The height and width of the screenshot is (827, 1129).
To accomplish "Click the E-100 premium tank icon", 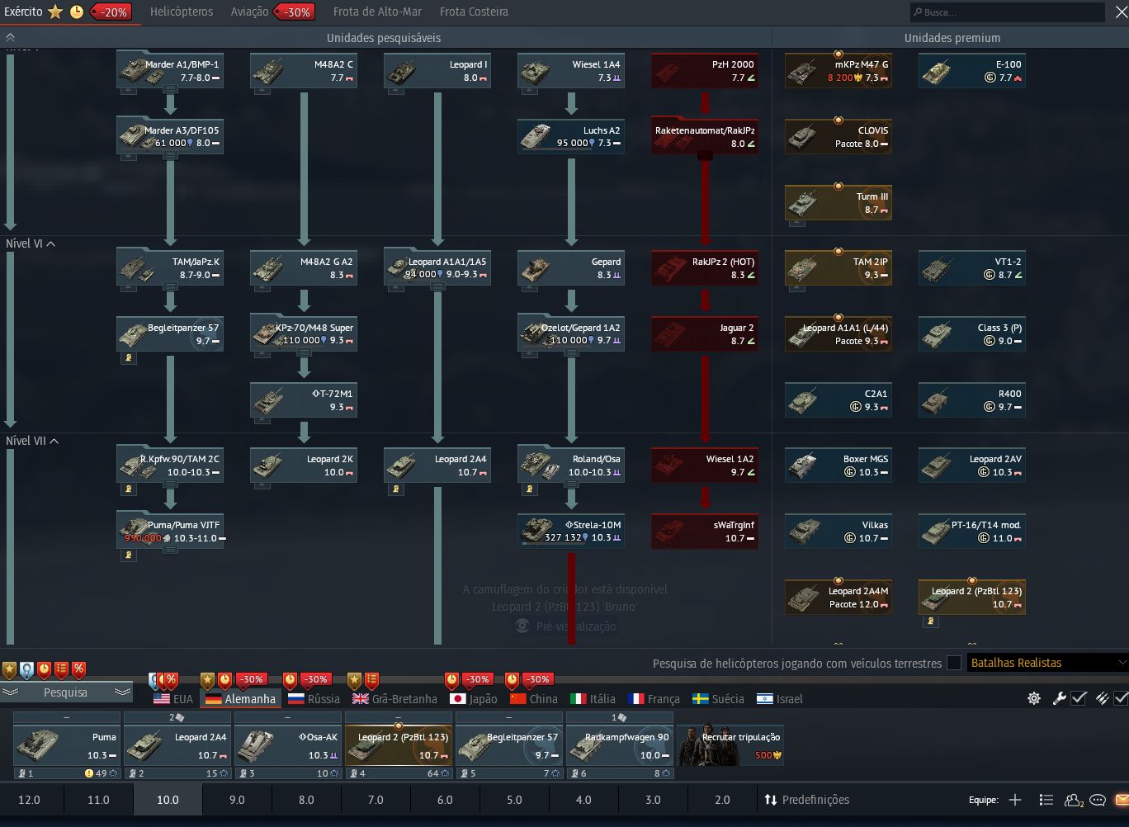I will coord(937,73).
